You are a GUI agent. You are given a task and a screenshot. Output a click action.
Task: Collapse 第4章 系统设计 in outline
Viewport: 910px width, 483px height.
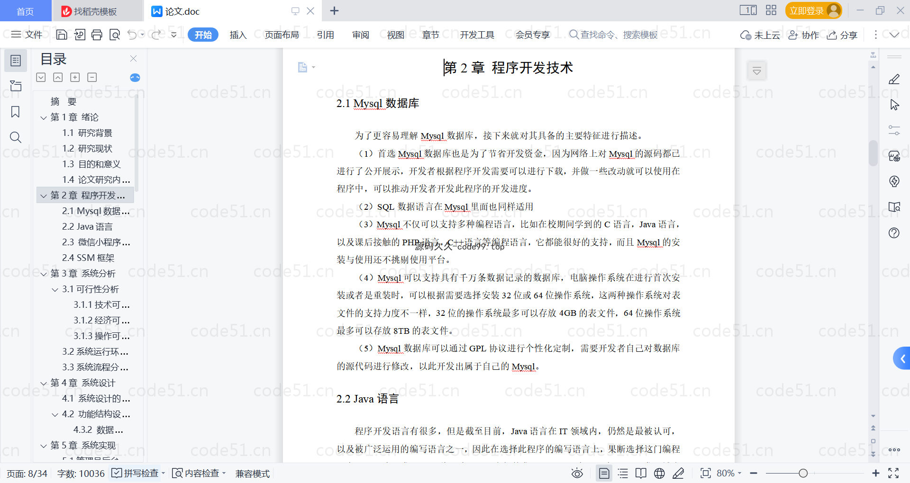44,383
